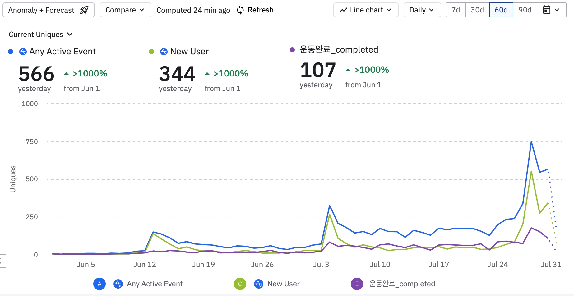
Task: Open the Line chart type dropdown
Action: [366, 10]
